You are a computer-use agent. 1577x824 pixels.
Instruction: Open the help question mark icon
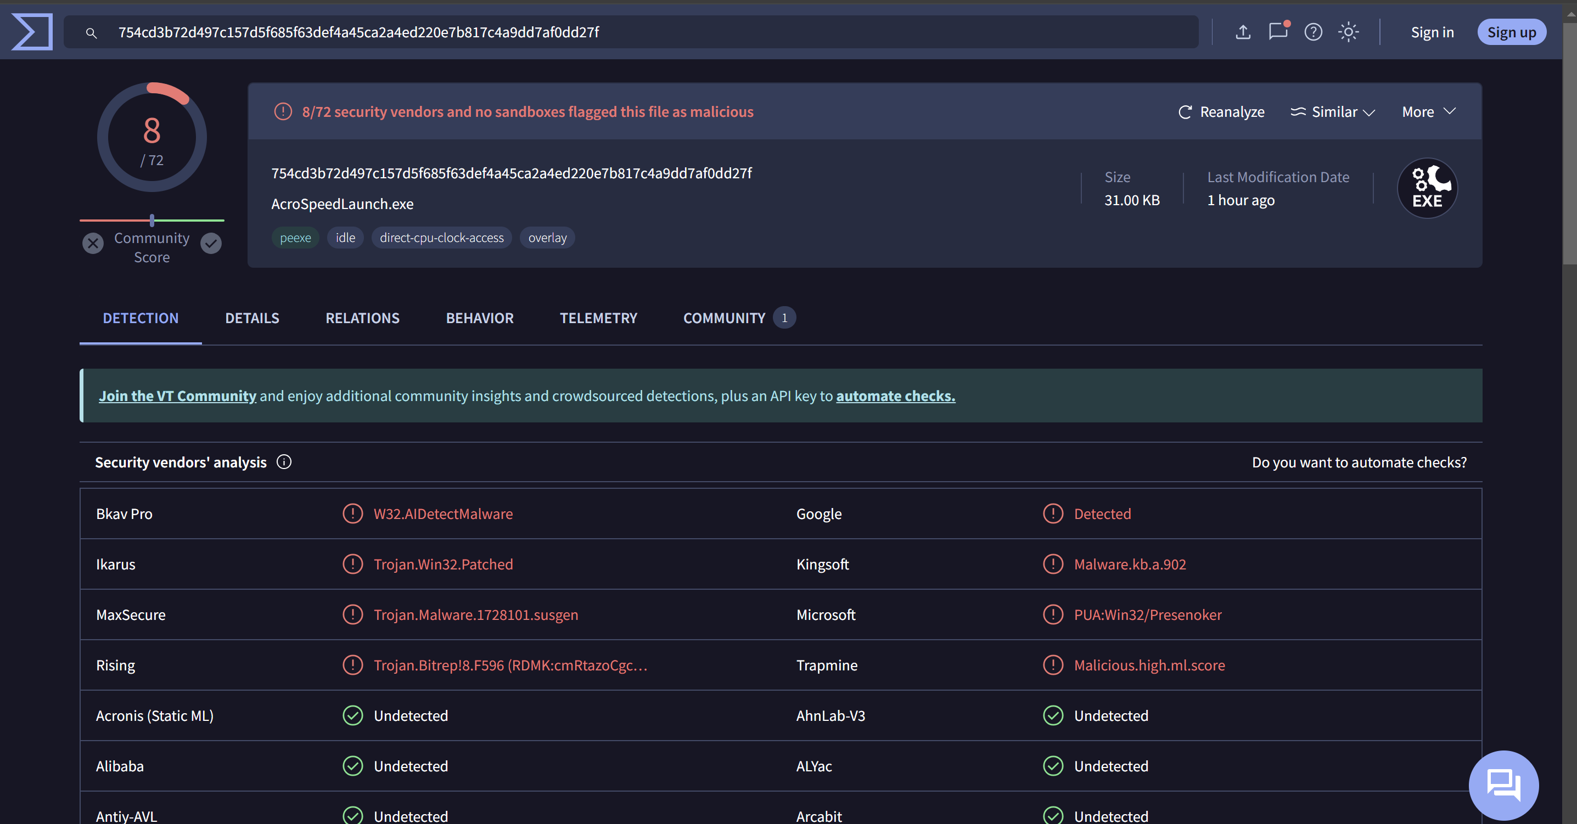coord(1313,32)
